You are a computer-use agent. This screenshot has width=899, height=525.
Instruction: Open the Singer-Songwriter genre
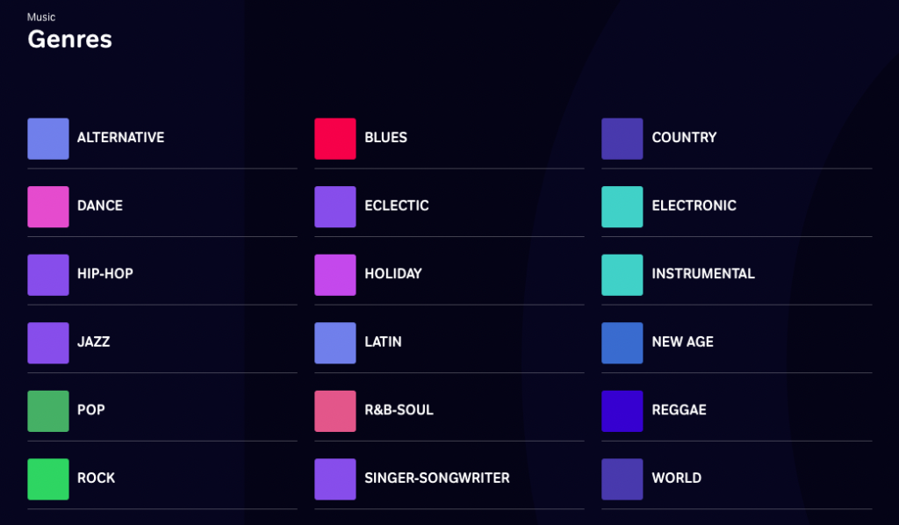click(449, 478)
